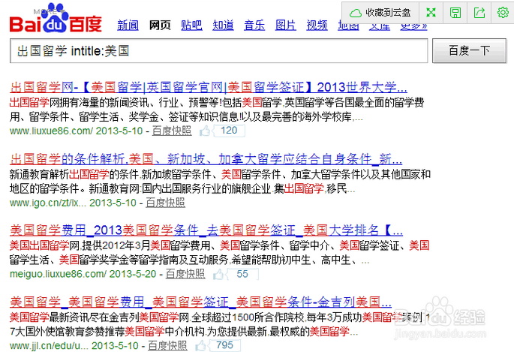This screenshot has height=352, width=514.
Task: Click the URL www.liuxue86.com/
Action: pyautogui.click(x=52, y=131)
